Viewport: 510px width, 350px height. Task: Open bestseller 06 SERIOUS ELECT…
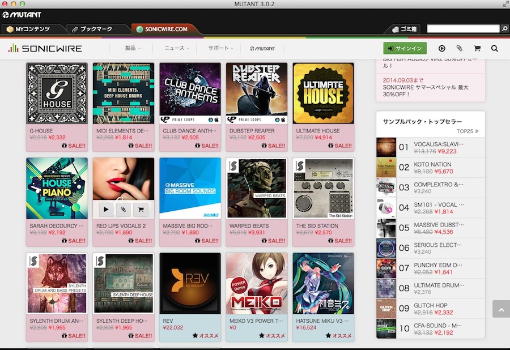pyautogui.click(x=431, y=248)
